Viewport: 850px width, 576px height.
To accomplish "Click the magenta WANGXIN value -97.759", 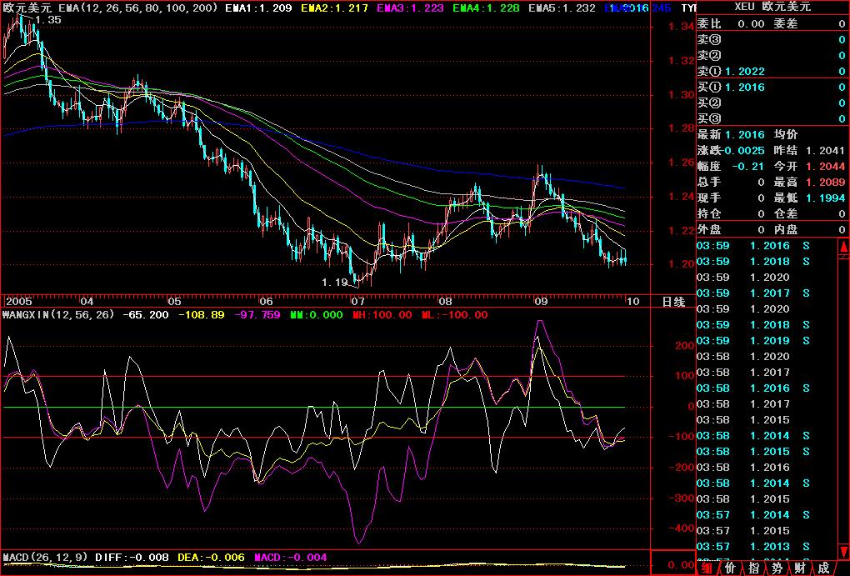I will (x=257, y=314).
